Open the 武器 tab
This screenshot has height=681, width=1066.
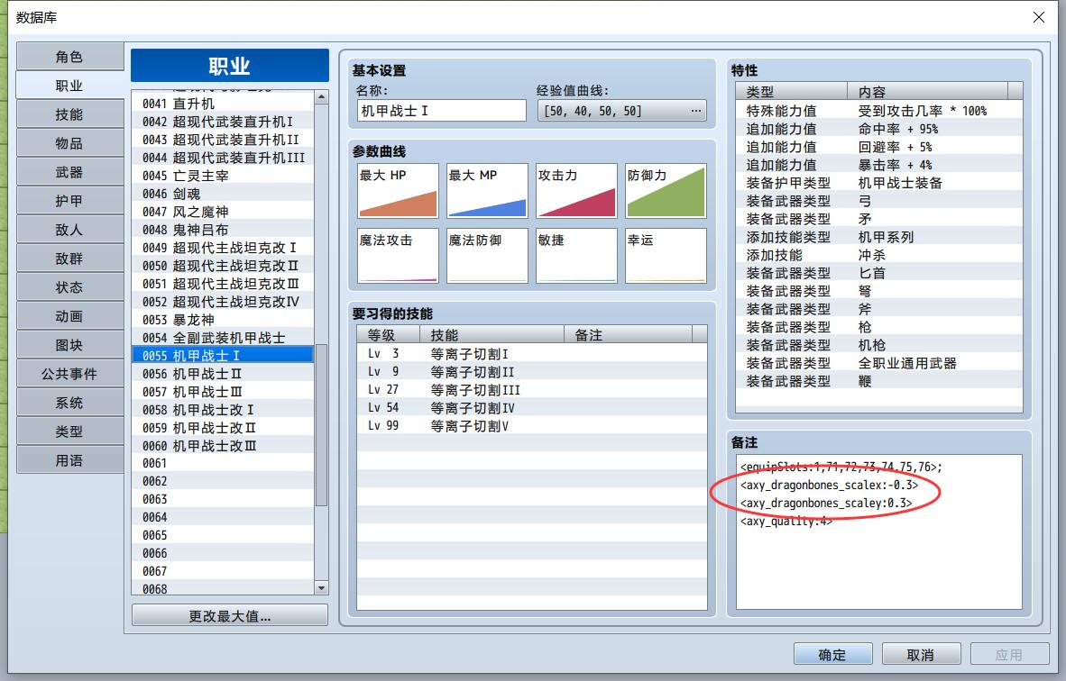[69, 172]
